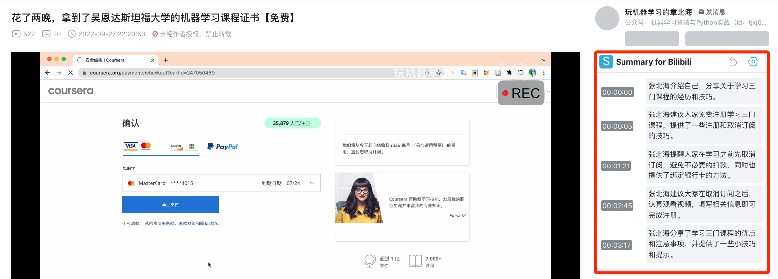Click the browser forward arrow in the video
The width and height of the screenshot is (778, 279).
tap(59, 72)
